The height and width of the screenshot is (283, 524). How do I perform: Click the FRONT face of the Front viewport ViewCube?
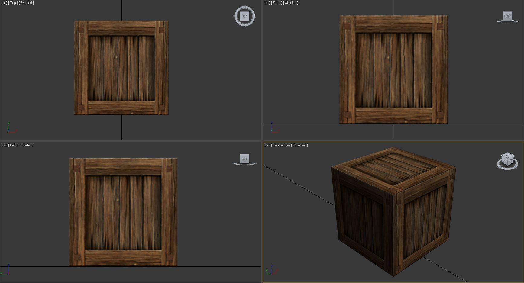pos(507,16)
